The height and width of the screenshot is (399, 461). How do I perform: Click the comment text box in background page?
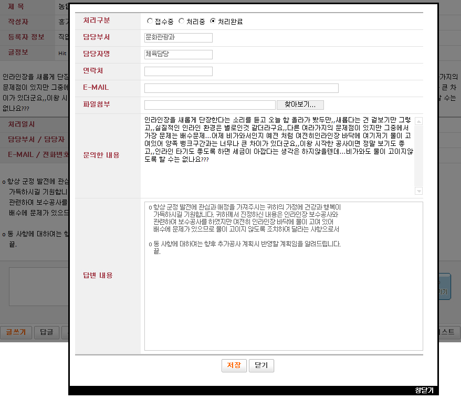point(39,286)
